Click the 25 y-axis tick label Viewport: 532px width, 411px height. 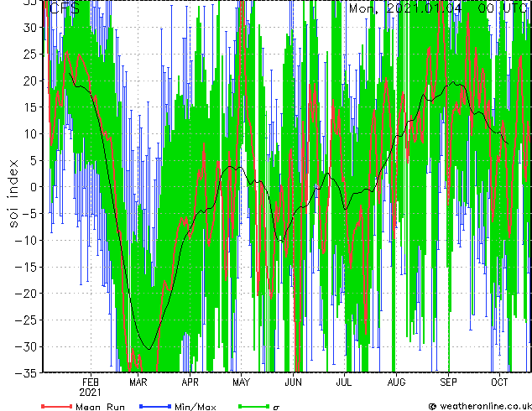[x=30, y=54]
